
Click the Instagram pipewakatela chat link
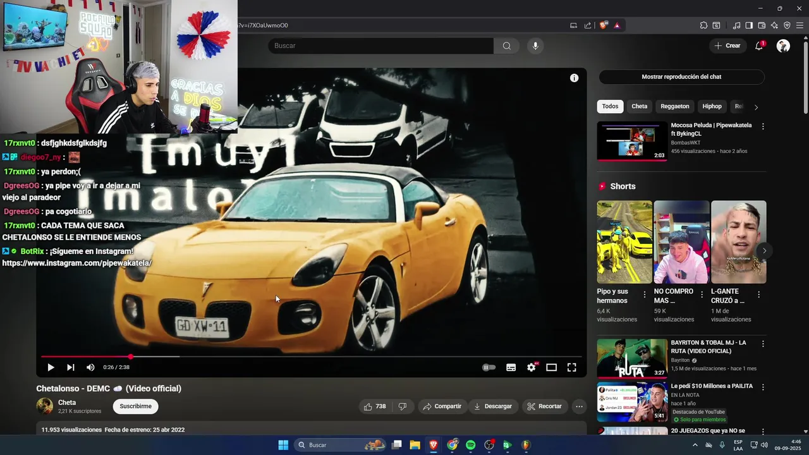click(76, 263)
